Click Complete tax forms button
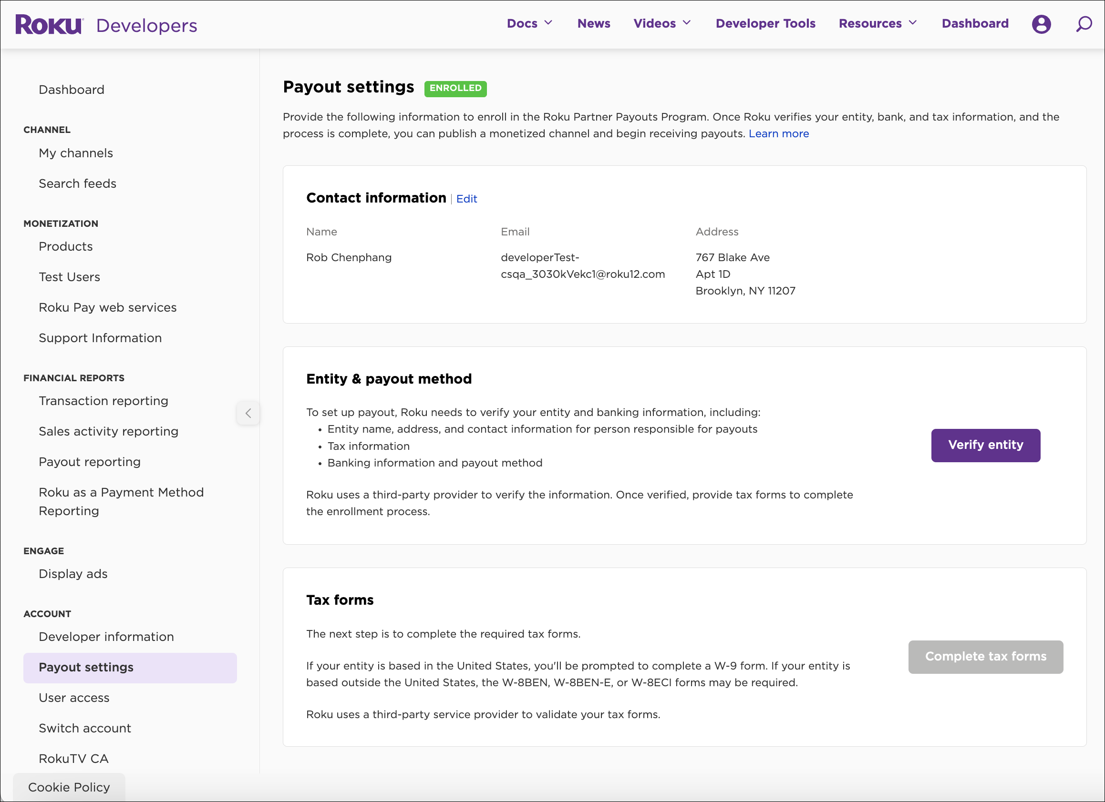Viewport: 1105px width, 802px height. (985, 656)
